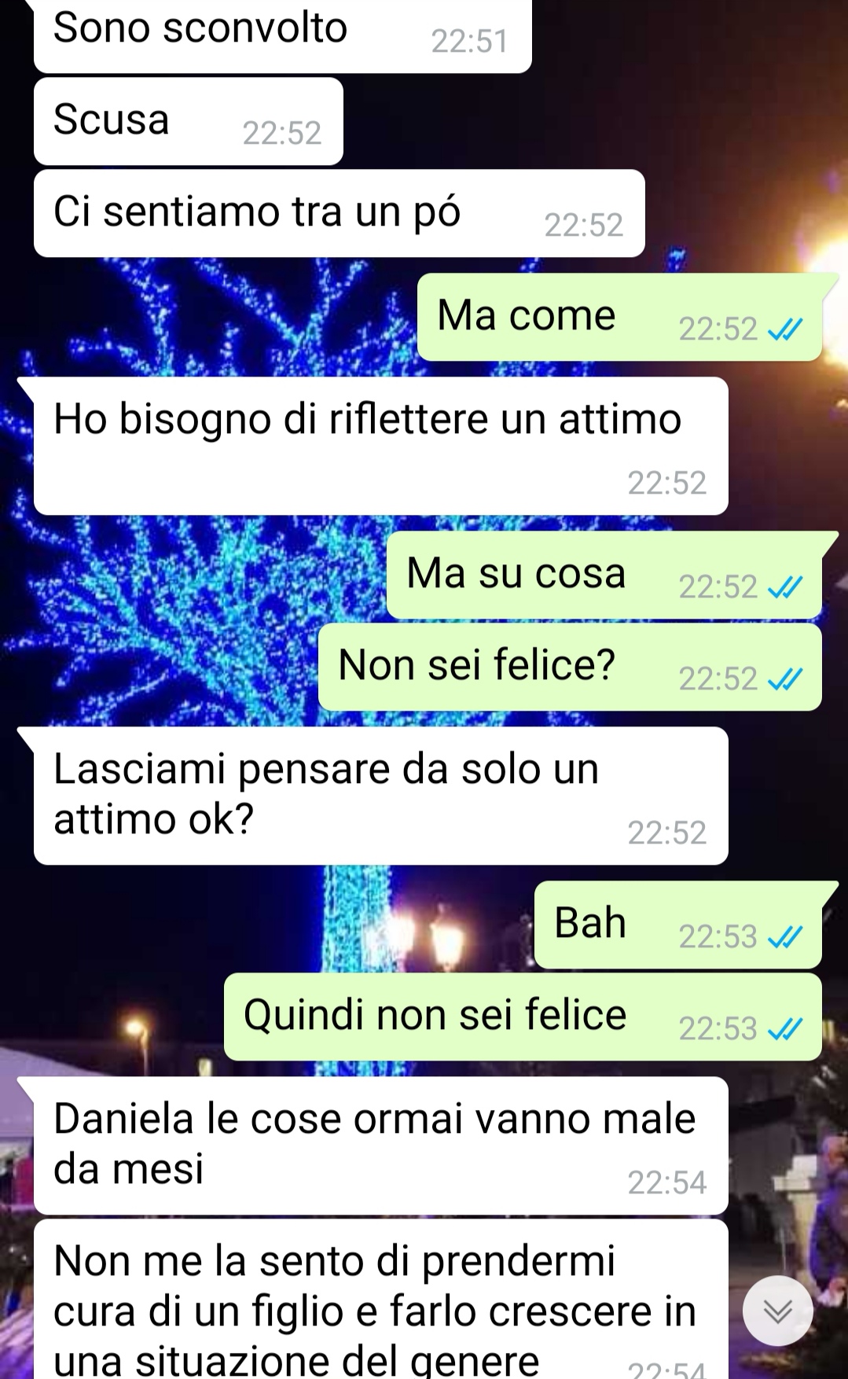Select the 'Non sei felice?' message
The image size is (848, 1379).
tap(570, 667)
